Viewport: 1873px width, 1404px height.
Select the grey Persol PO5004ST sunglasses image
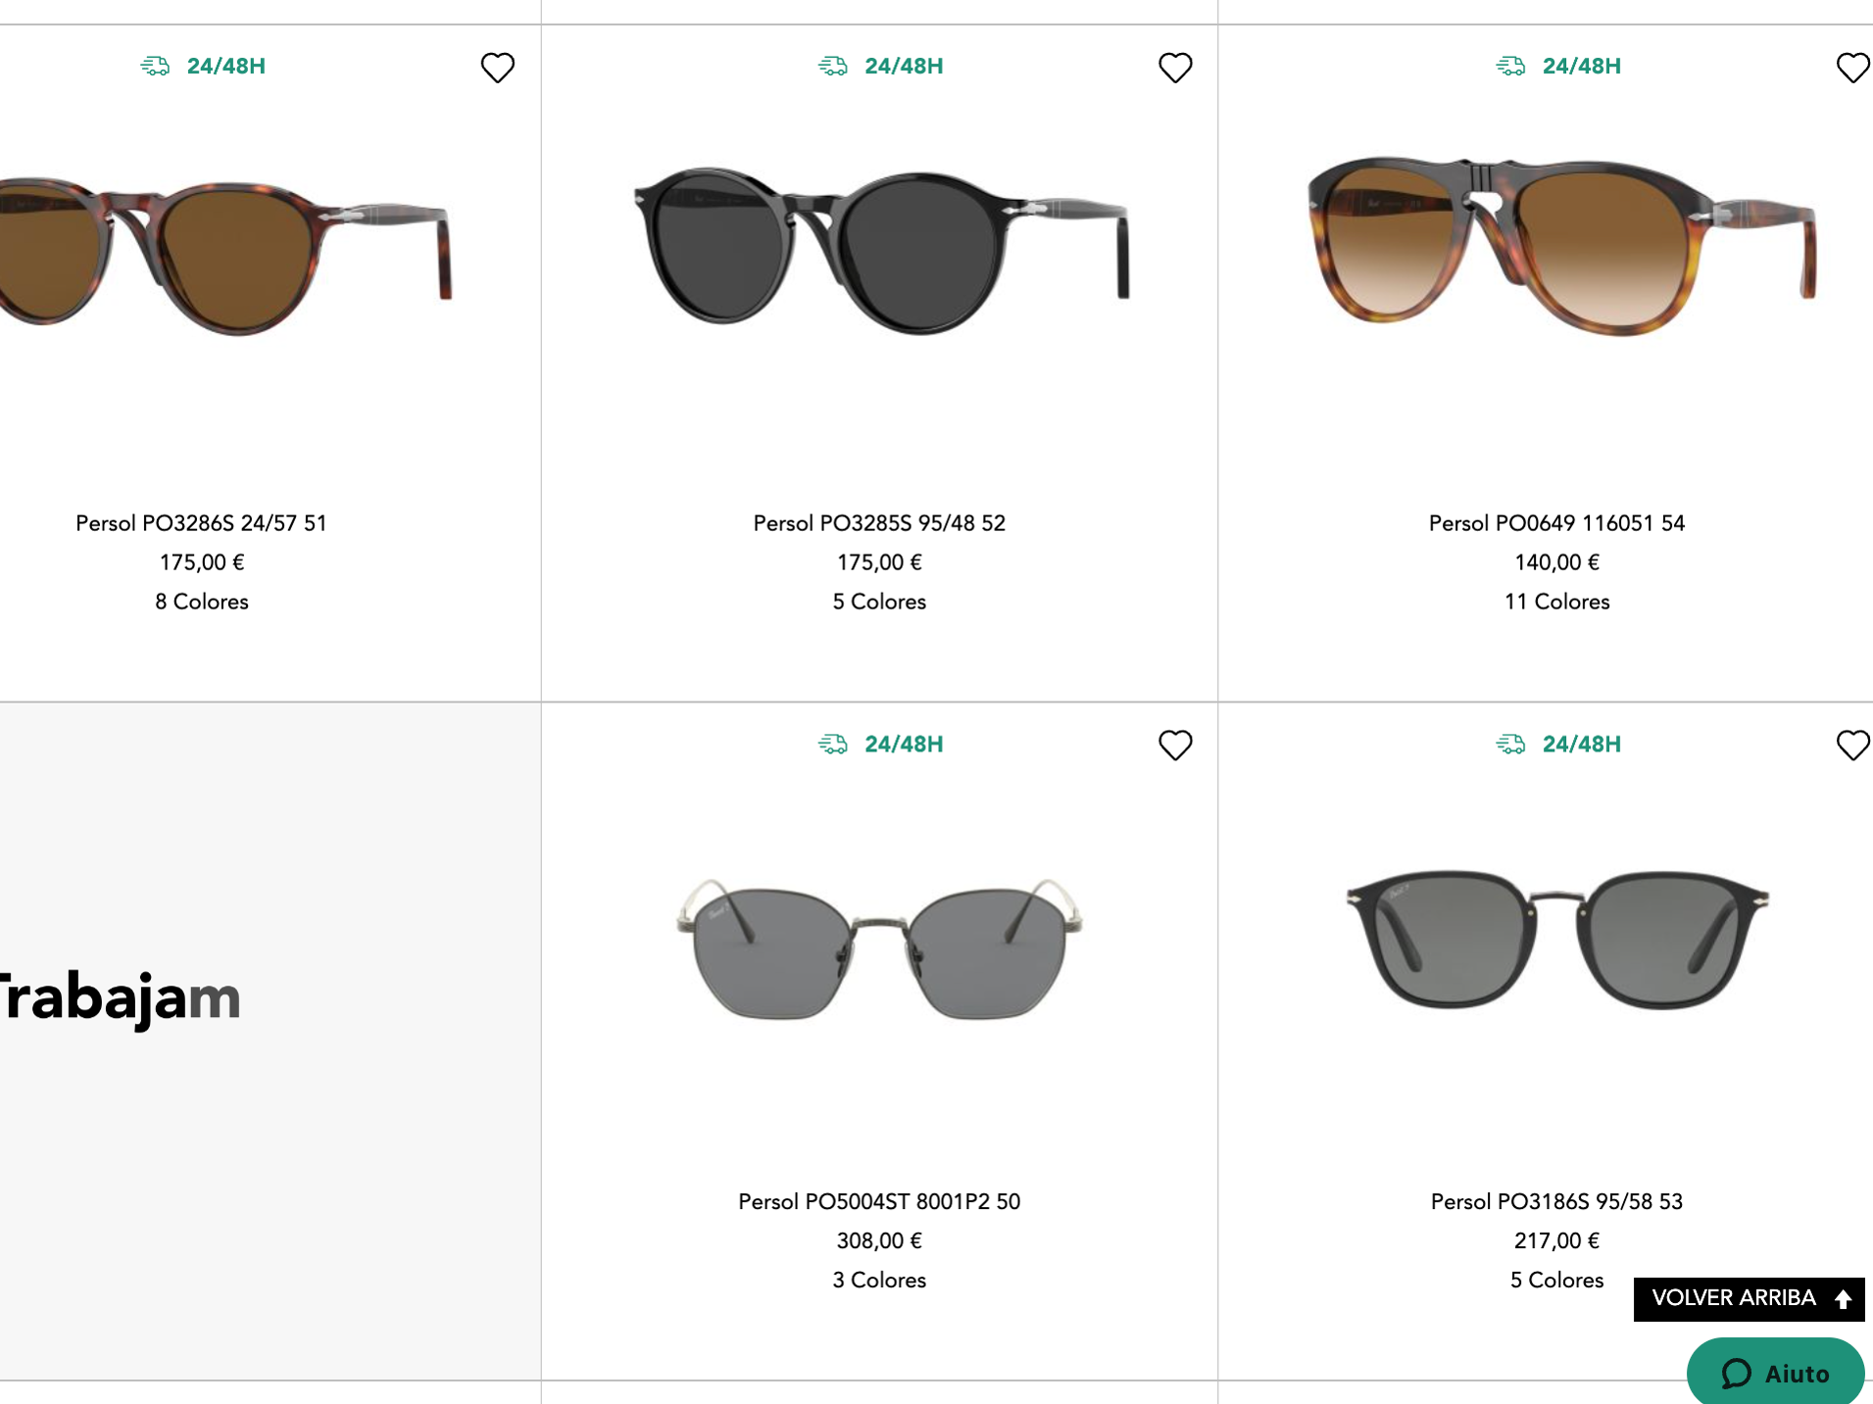(x=879, y=948)
